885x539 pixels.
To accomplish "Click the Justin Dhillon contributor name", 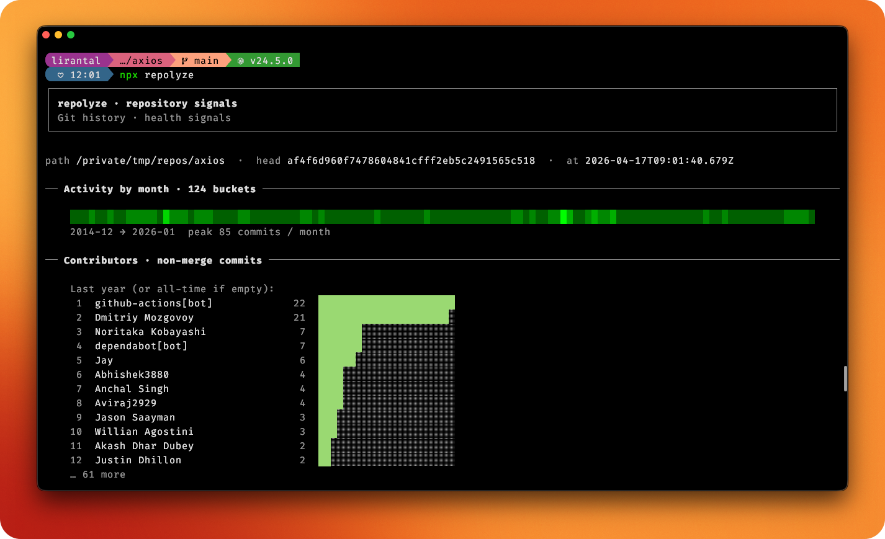I will point(138,460).
